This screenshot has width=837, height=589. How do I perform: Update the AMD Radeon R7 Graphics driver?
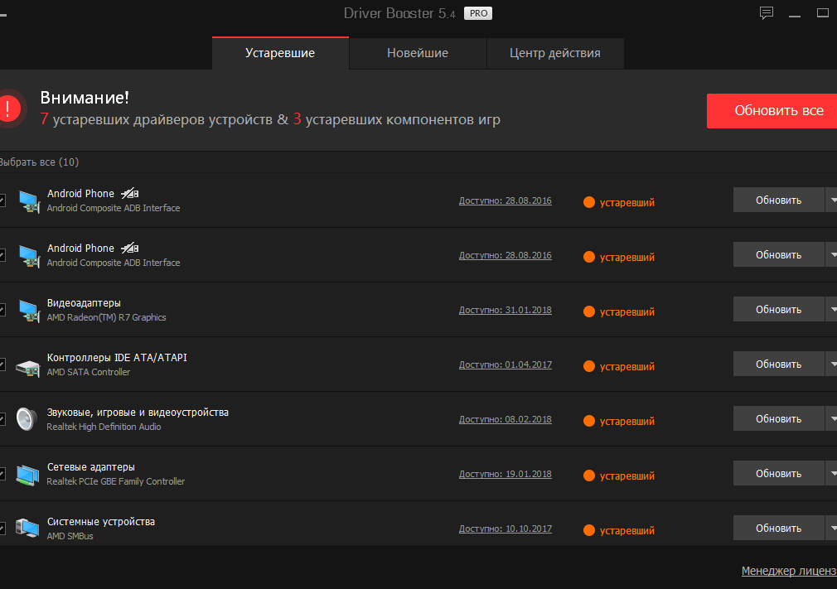click(779, 310)
